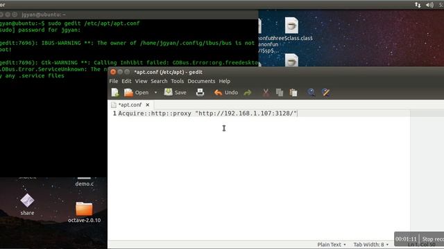
Task: Save the apt.conf file
Action: point(176,92)
